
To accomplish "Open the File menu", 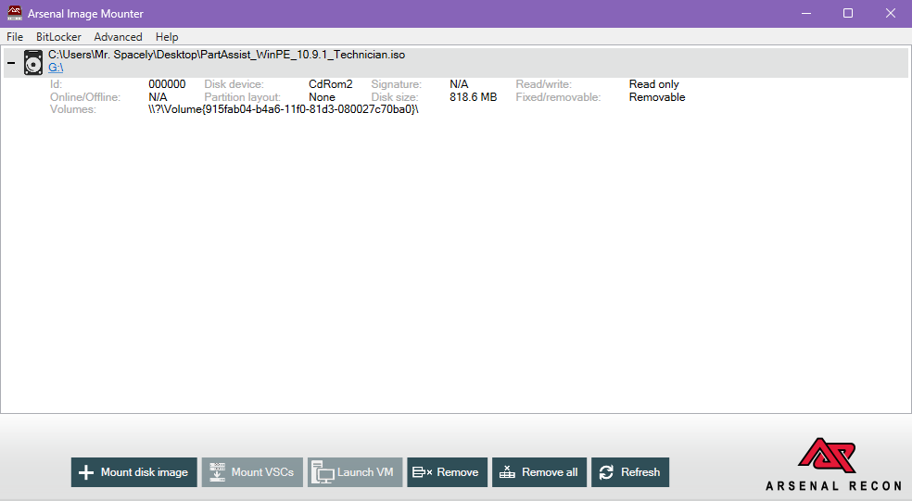I will [15, 37].
